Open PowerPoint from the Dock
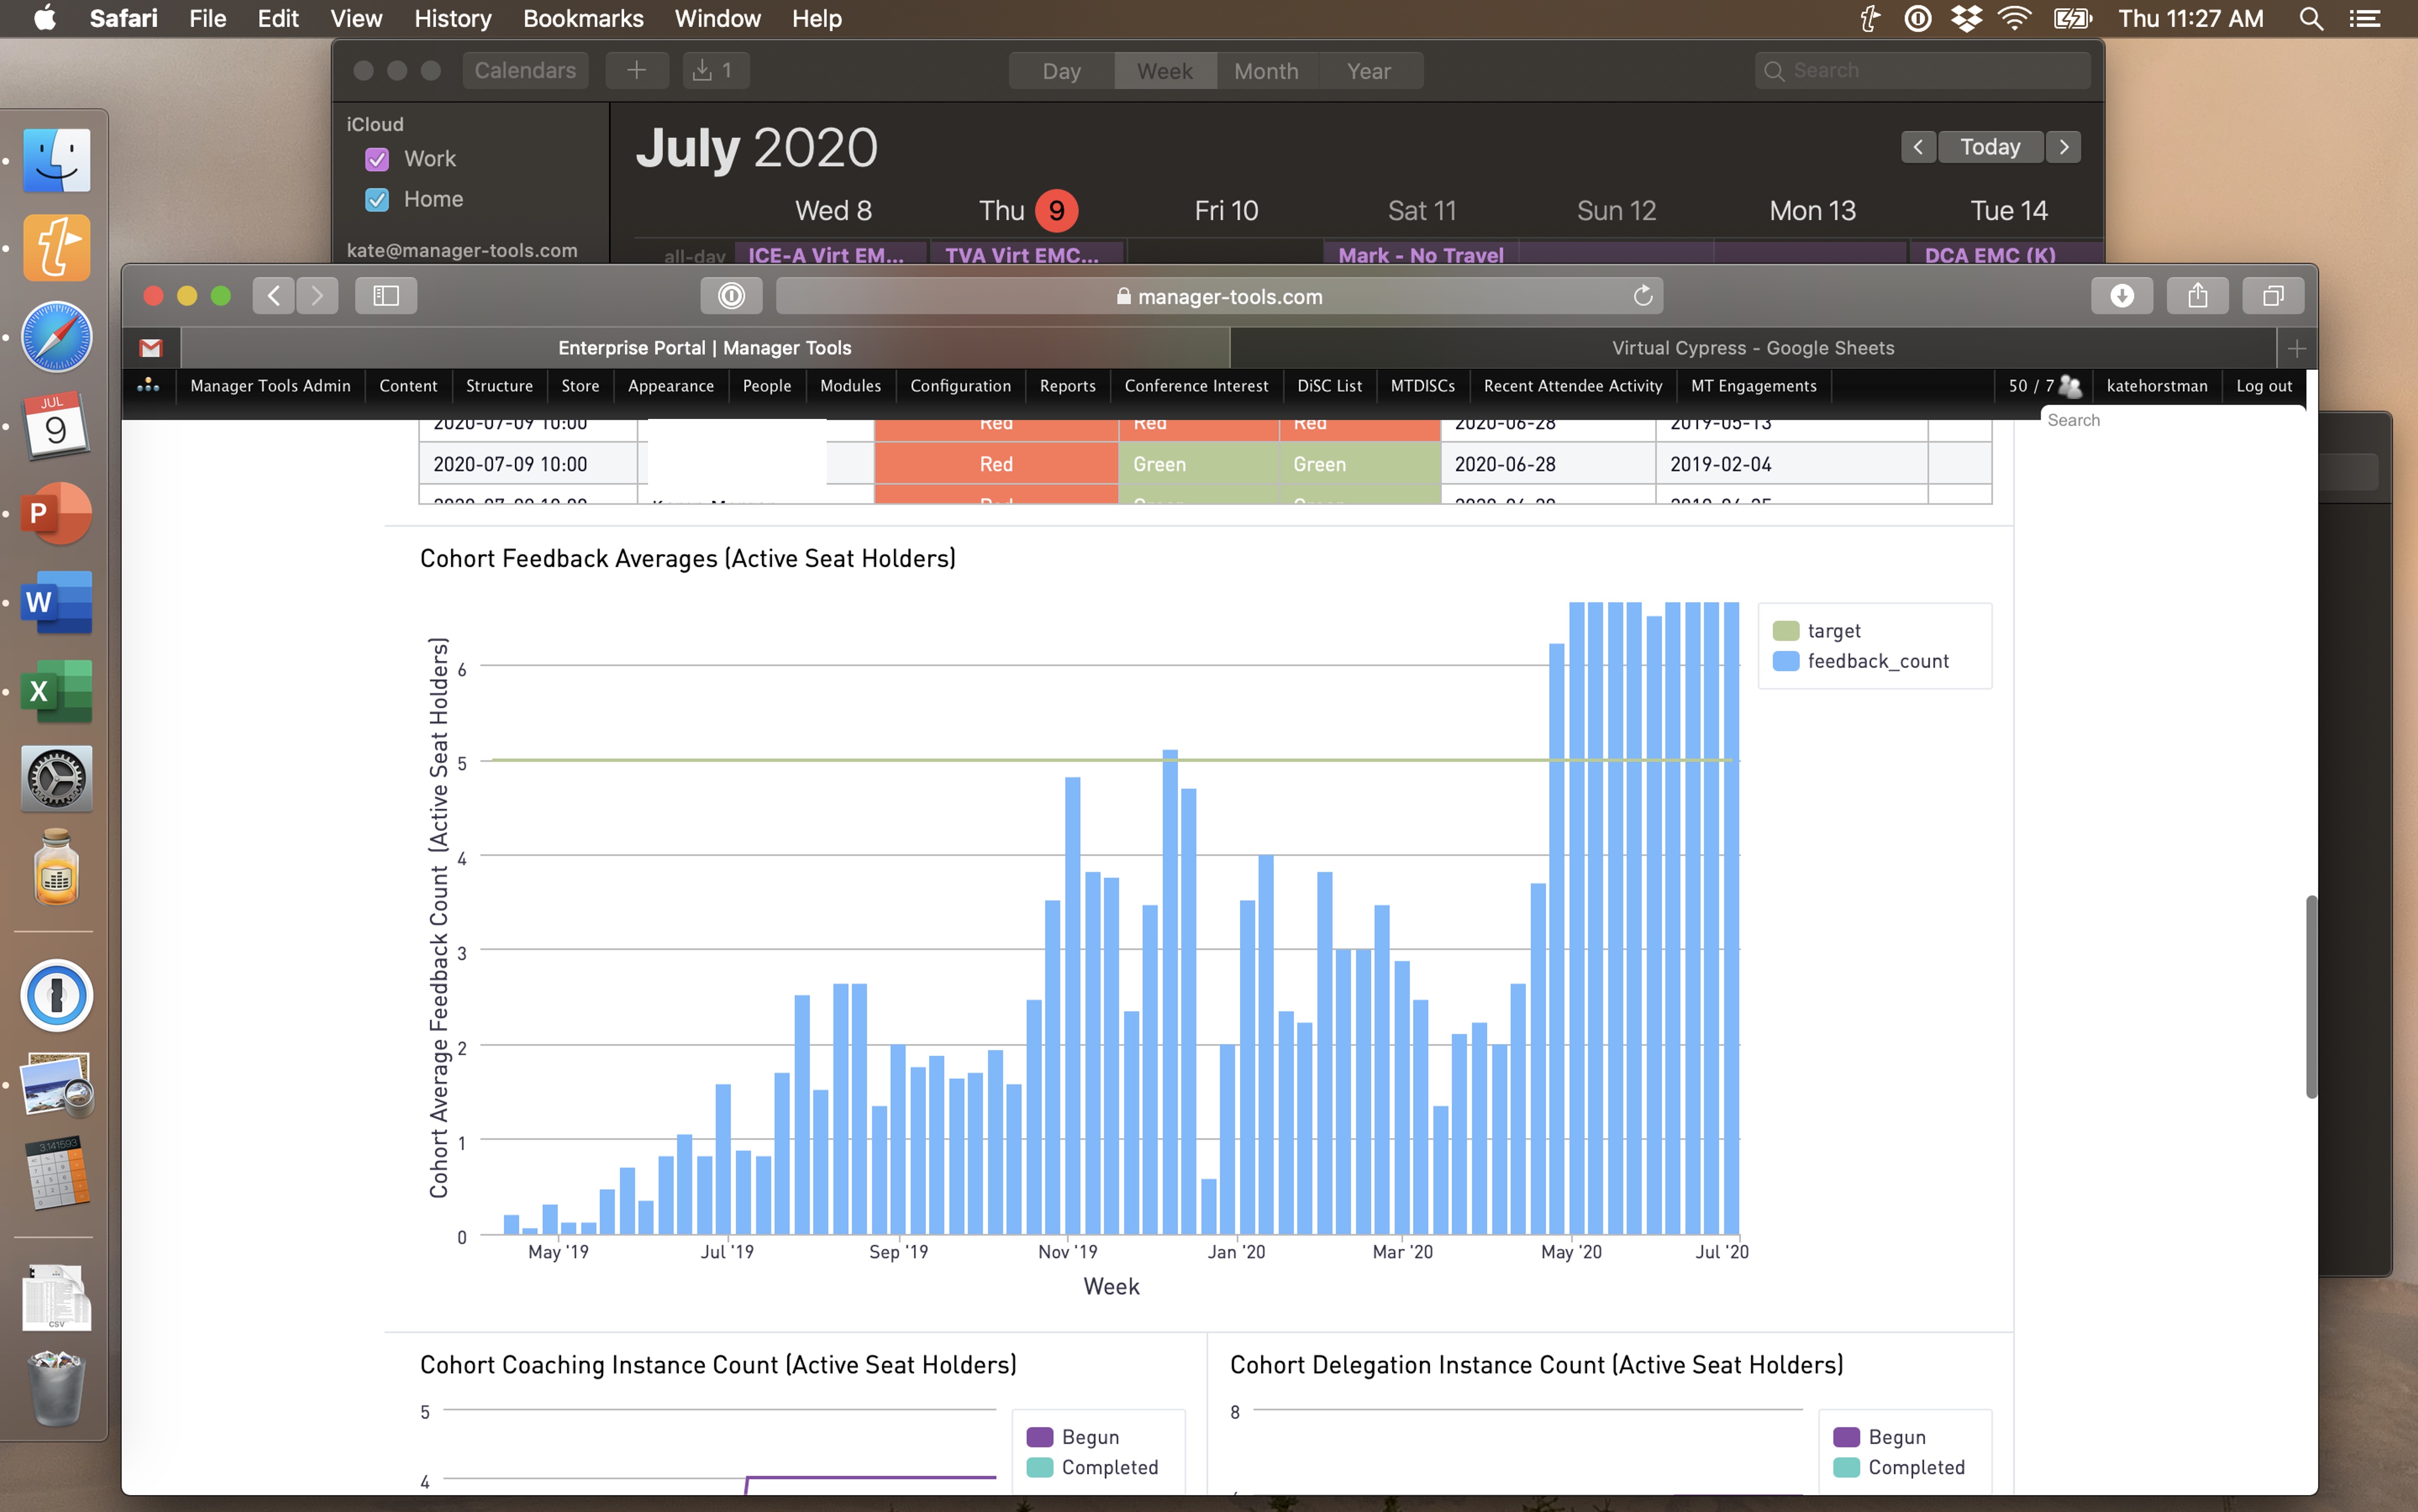Image resolution: width=2418 pixels, height=1512 pixels. 57,514
